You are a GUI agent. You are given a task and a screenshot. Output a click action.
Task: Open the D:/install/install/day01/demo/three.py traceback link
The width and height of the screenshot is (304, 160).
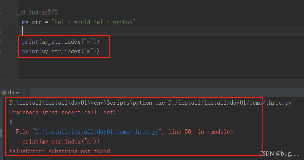click(x=97, y=132)
